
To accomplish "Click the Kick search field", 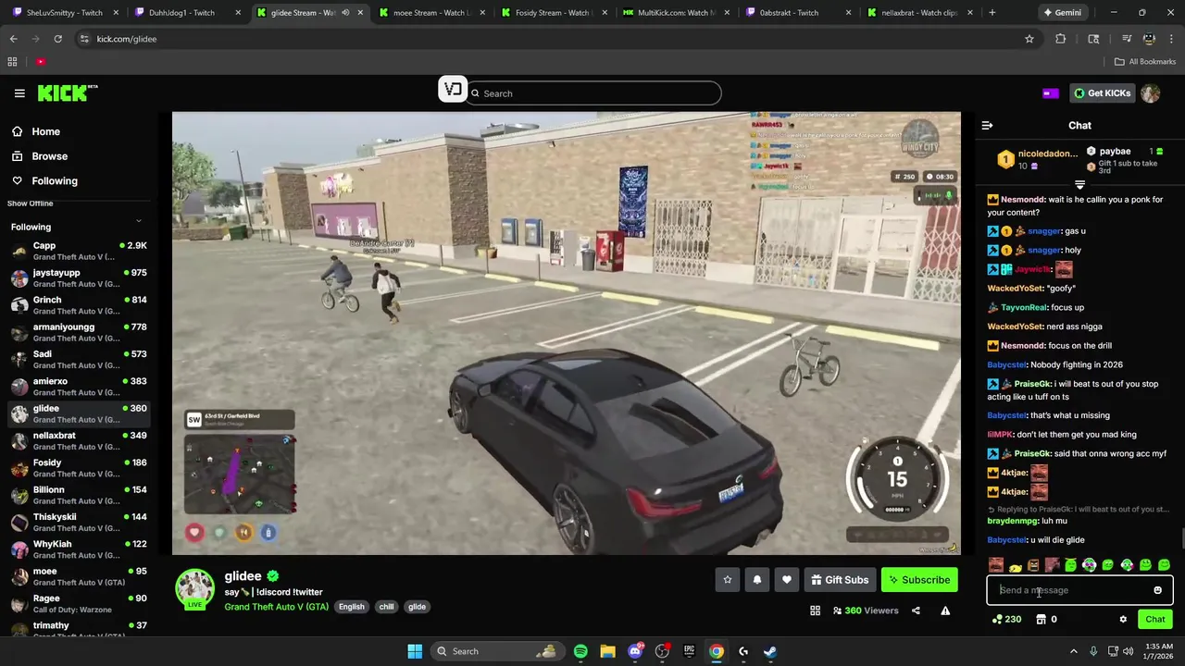I will [593, 93].
